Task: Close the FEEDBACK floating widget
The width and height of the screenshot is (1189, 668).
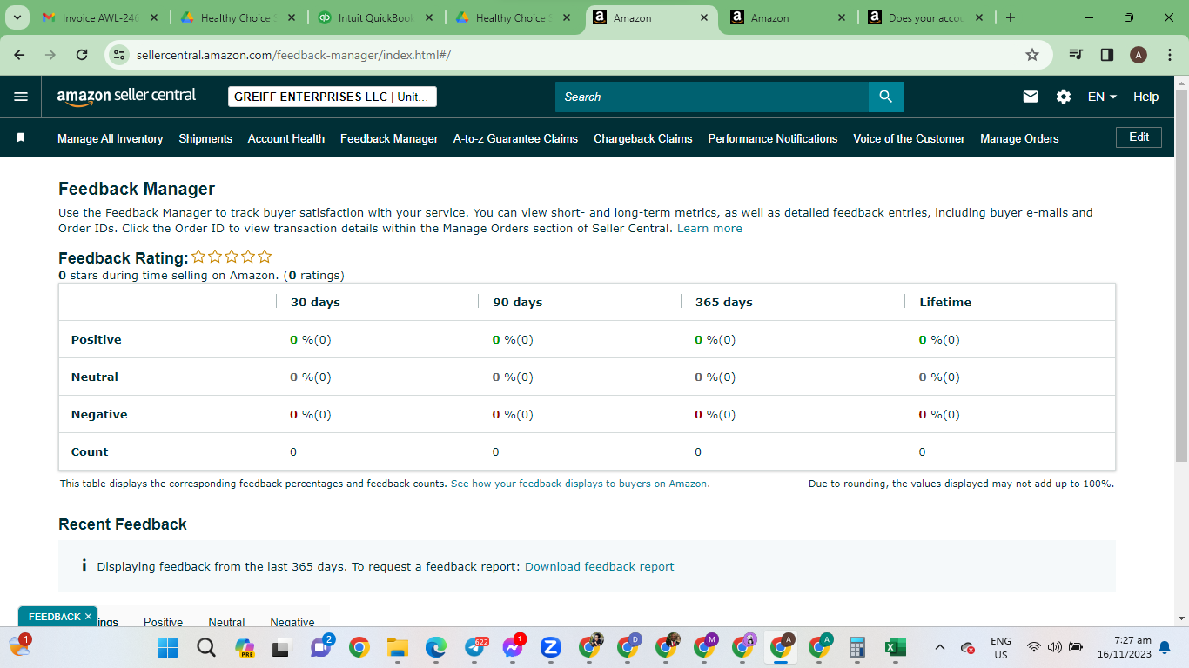Action: pos(88,617)
